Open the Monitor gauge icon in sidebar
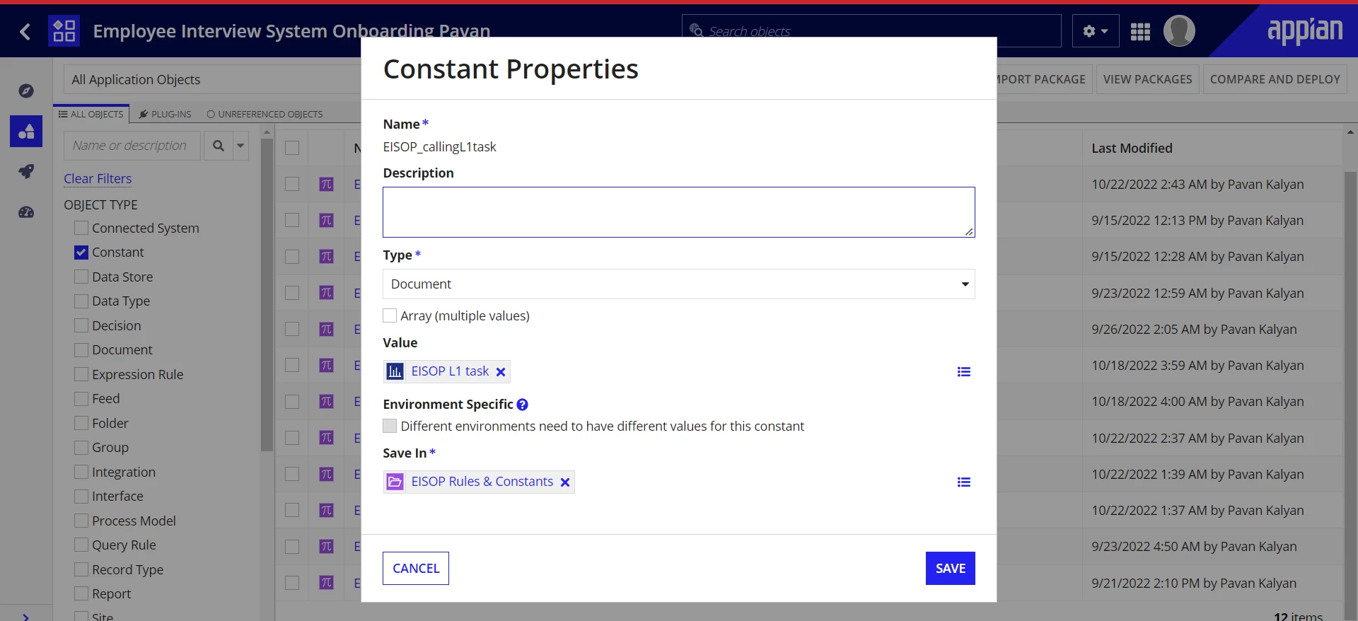The image size is (1358, 621). pyautogui.click(x=26, y=212)
